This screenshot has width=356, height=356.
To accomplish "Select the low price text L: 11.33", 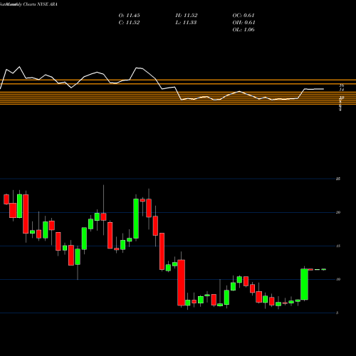I will click(186, 23).
